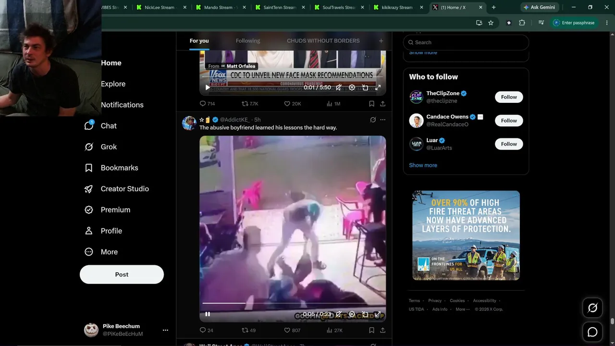615x346 pixels.
Task: Share the tweet with 20K likes
Action: (382, 103)
